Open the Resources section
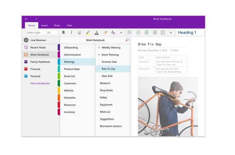Image resolution: width=235 pixels, height=155 pixels. 77,105
